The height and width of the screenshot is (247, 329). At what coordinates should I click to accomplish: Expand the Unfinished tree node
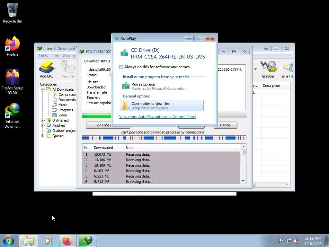click(x=43, y=120)
